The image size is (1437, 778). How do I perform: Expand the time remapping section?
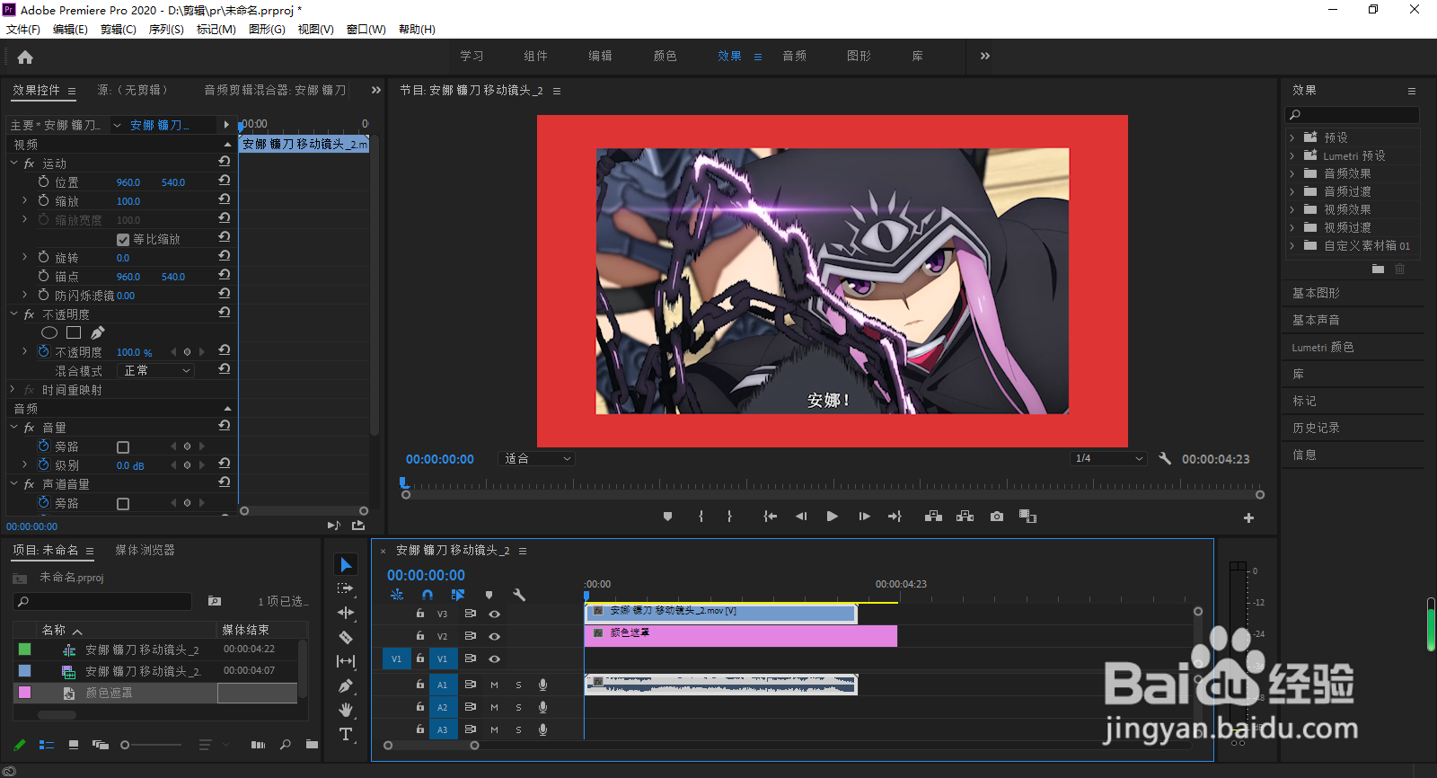(13, 390)
